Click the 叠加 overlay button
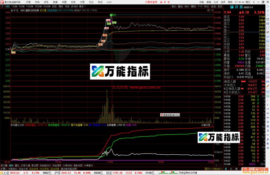The width and height of the screenshot is (270, 175). pyautogui.click(x=180, y=6)
